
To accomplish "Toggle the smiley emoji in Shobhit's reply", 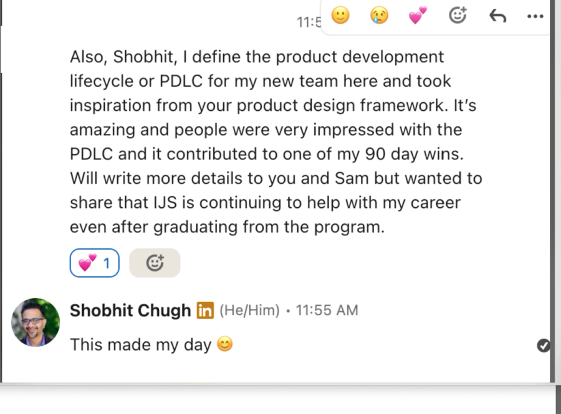I will (224, 343).
